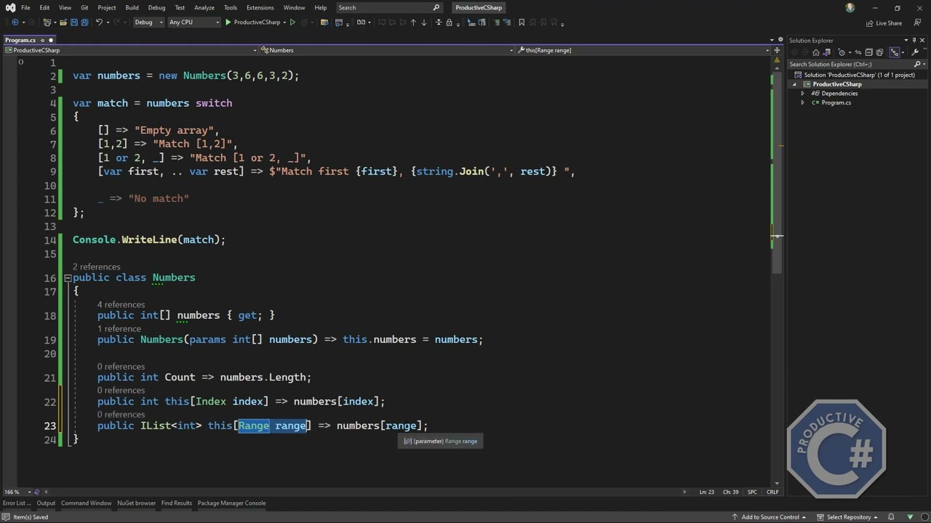931x523 pixels.
Task: Toggle auto-hide pin on Solution Explorer
Action: (914, 40)
